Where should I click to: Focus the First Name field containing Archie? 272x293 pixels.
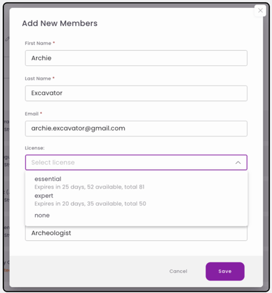pos(136,58)
